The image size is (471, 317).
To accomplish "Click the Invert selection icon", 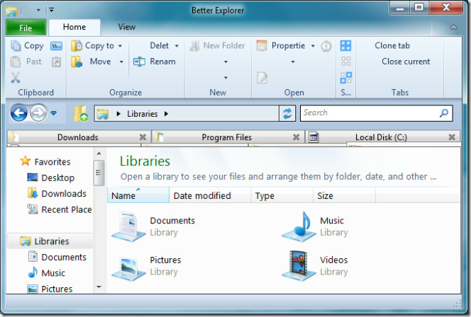I will pyautogui.click(x=345, y=78).
